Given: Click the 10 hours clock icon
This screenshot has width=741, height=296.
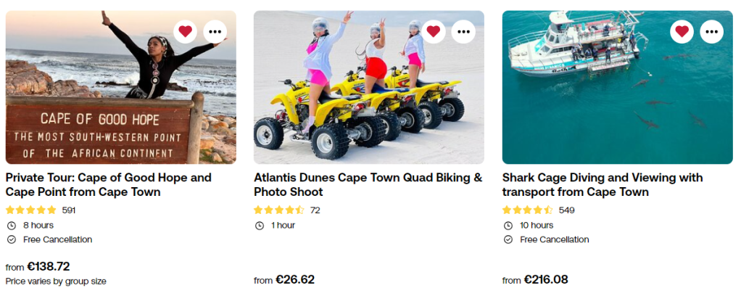Looking at the screenshot, I should pyautogui.click(x=508, y=225).
